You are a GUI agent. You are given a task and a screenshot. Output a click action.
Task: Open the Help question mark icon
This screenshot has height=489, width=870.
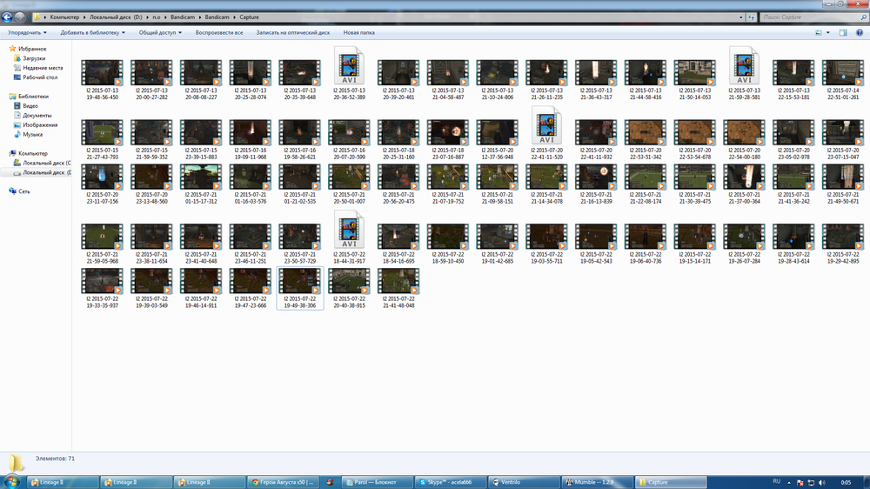860,32
